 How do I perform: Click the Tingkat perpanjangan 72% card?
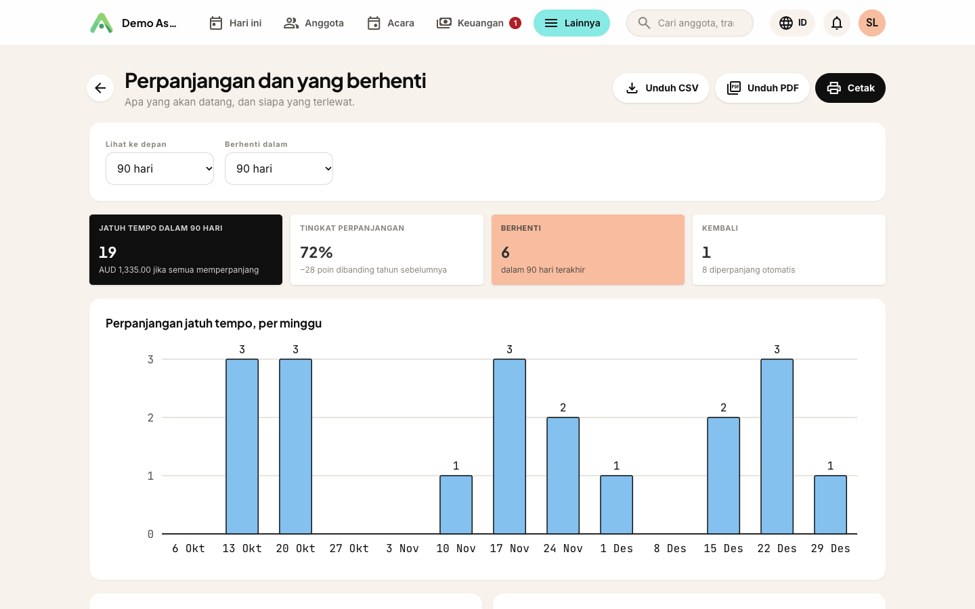pos(387,250)
